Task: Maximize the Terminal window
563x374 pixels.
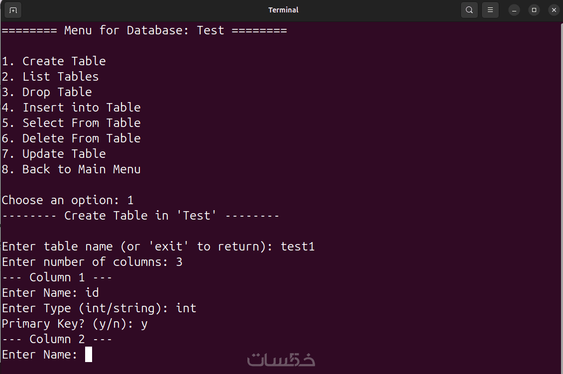Action: (534, 10)
